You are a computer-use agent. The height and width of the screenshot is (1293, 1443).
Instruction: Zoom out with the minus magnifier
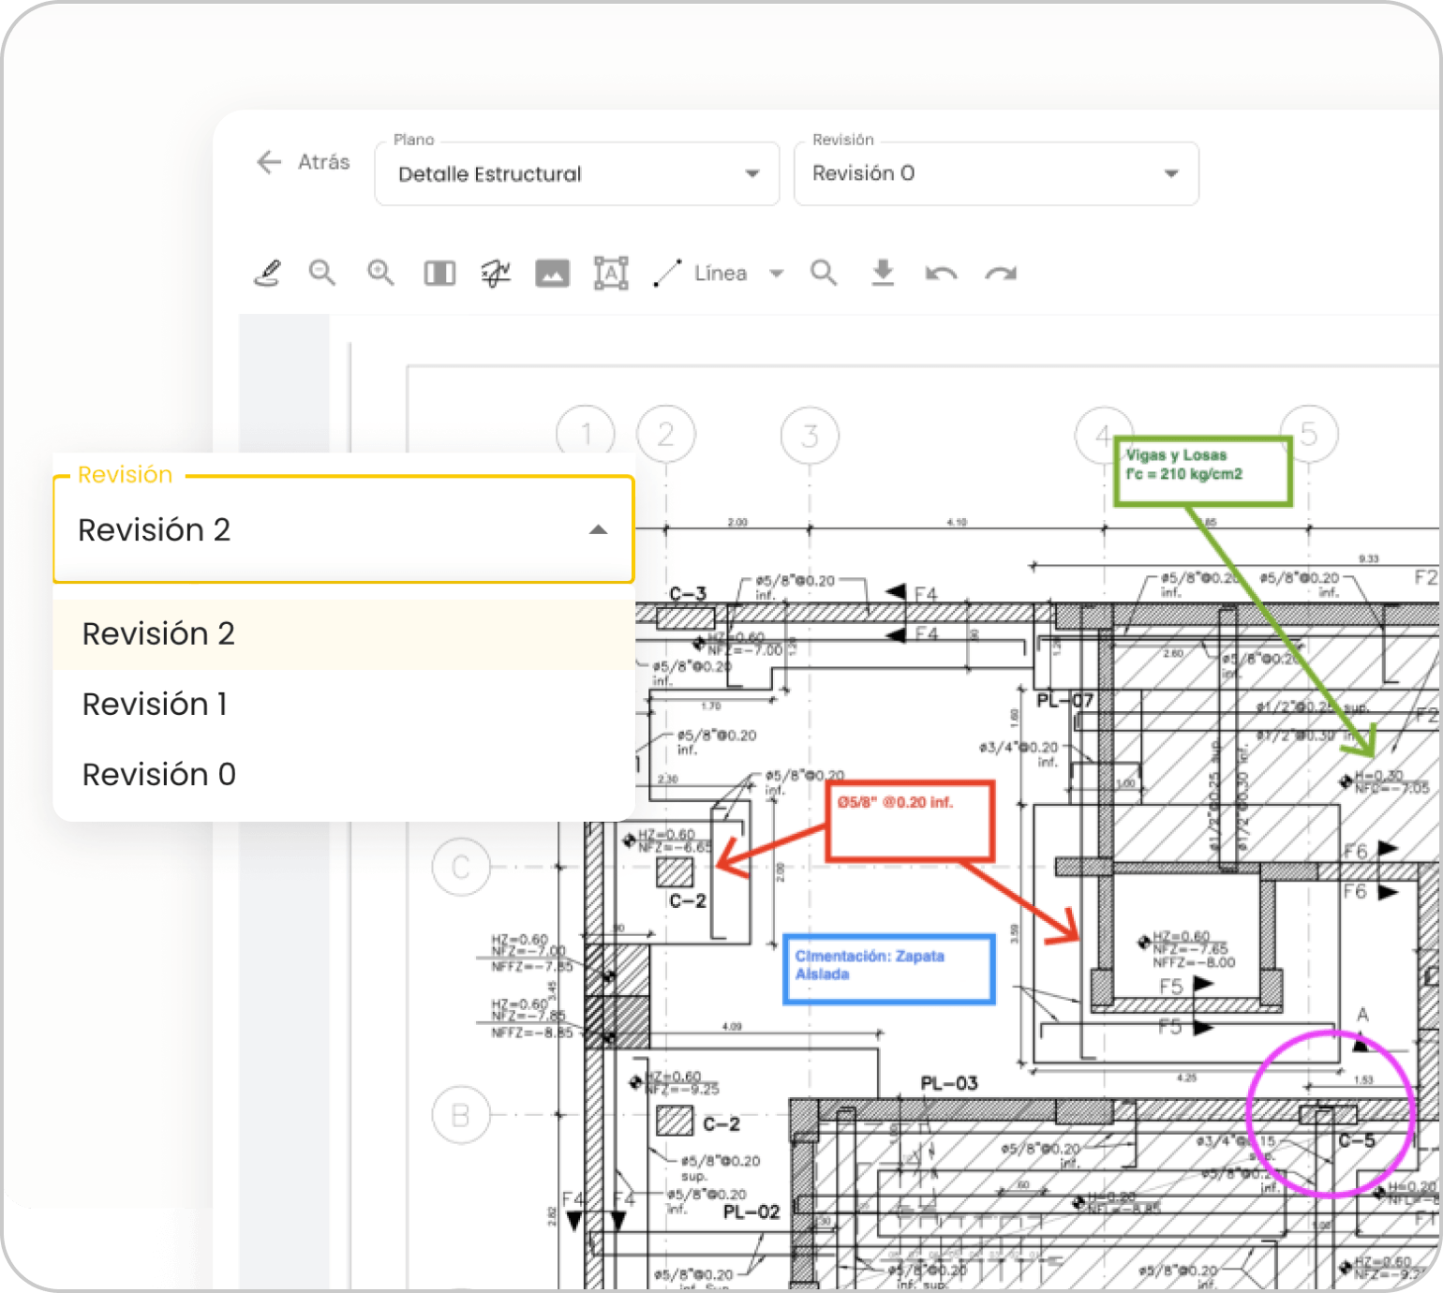[x=322, y=273]
